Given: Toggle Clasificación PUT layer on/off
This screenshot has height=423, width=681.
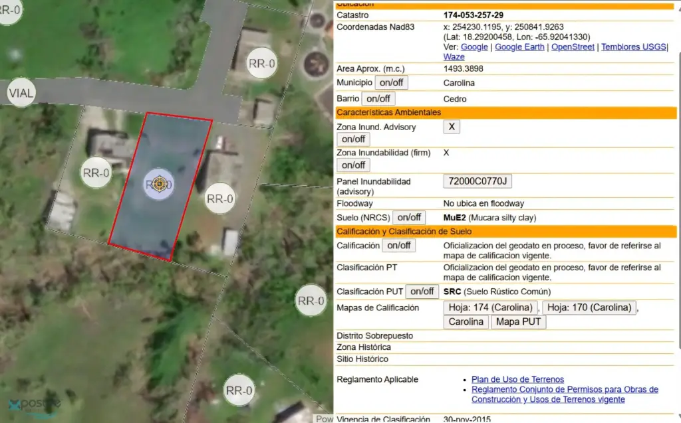Looking at the screenshot, I should [x=422, y=292].
